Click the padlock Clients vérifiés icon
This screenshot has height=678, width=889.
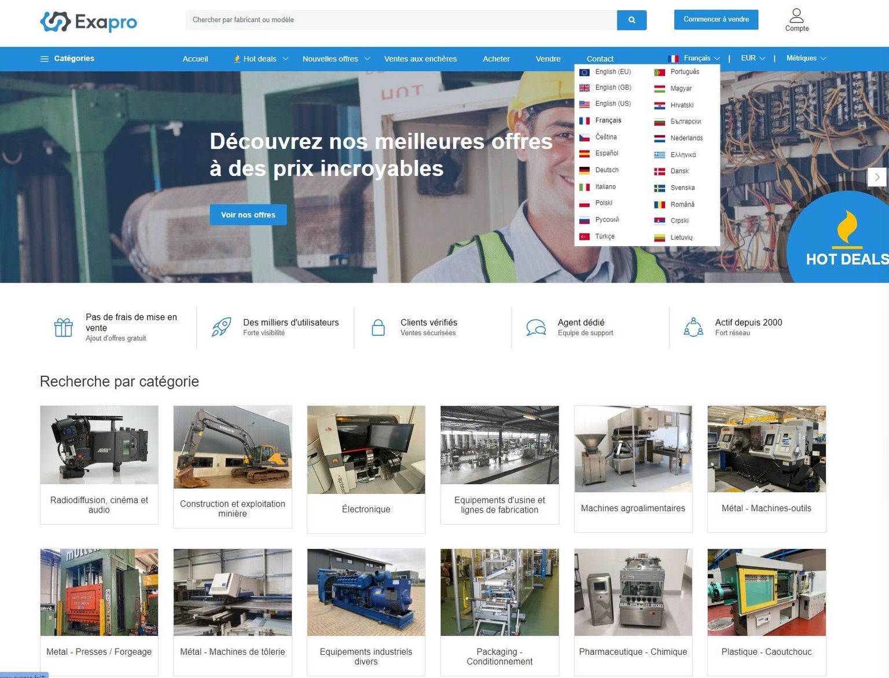[378, 328]
